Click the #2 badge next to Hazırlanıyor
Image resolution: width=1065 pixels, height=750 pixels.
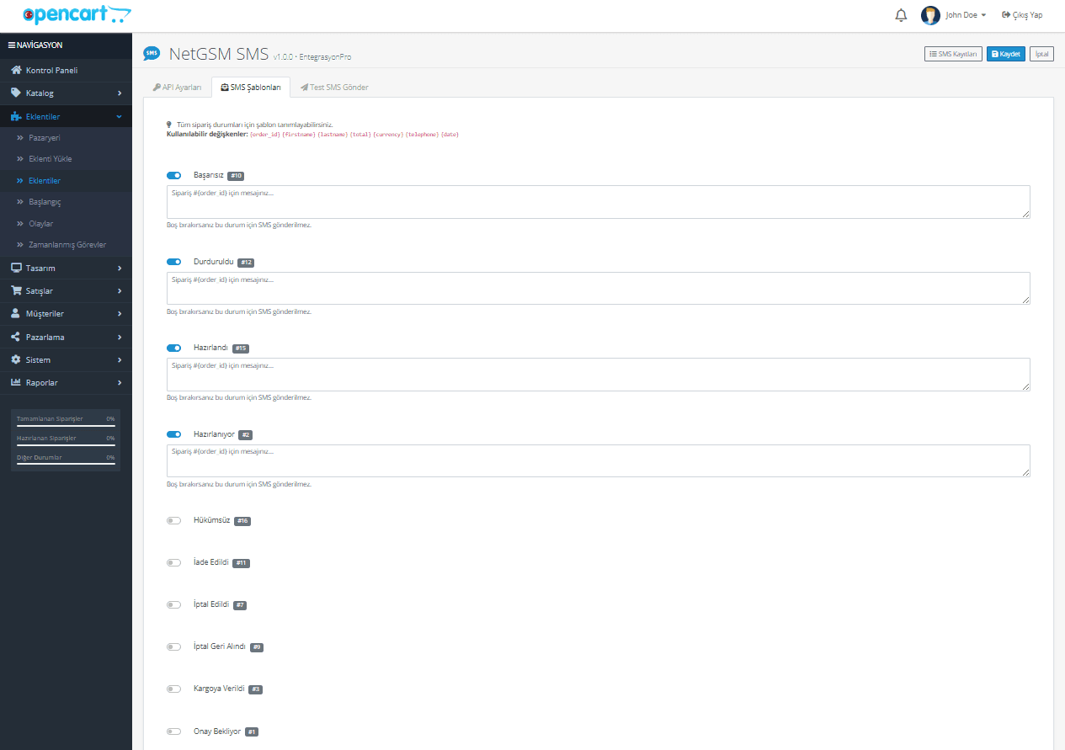tap(246, 435)
